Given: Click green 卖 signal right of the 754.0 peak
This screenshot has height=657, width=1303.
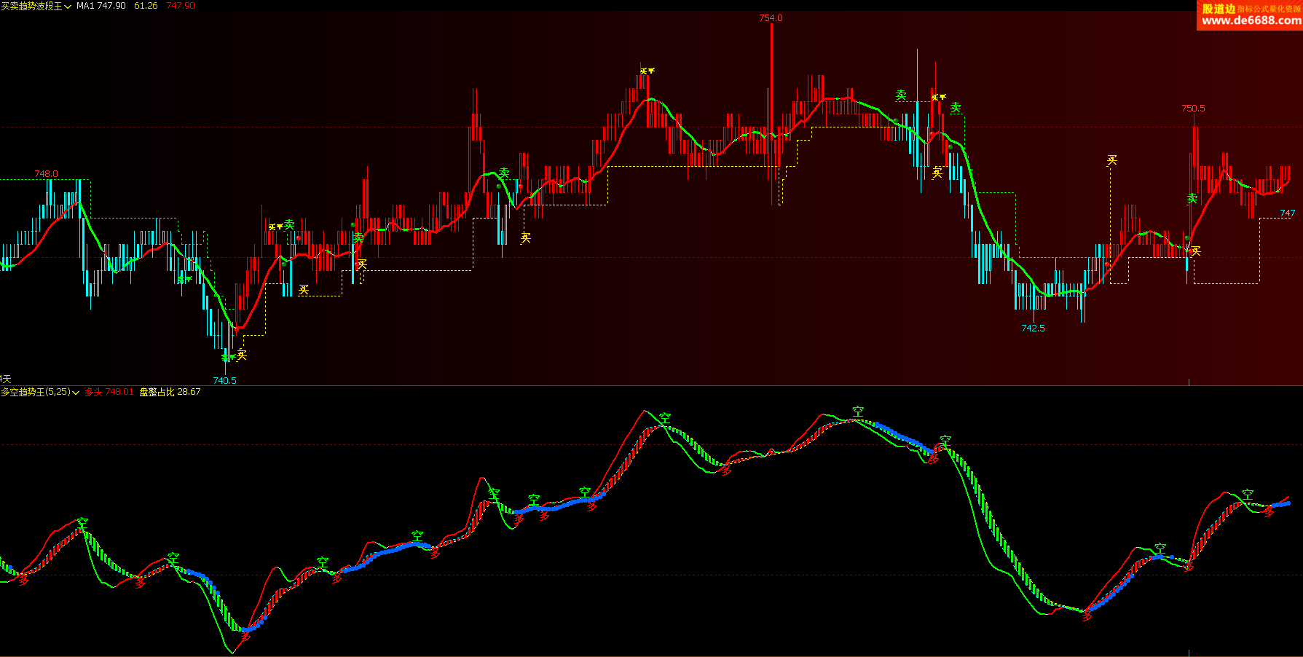Looking at the screenshot, I should point(901,95).
